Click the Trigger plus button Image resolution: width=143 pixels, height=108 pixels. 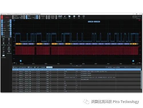pos(37,17)
